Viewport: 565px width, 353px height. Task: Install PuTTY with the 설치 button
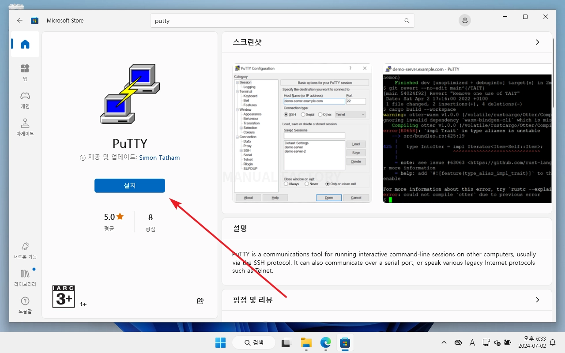point(130,186)
